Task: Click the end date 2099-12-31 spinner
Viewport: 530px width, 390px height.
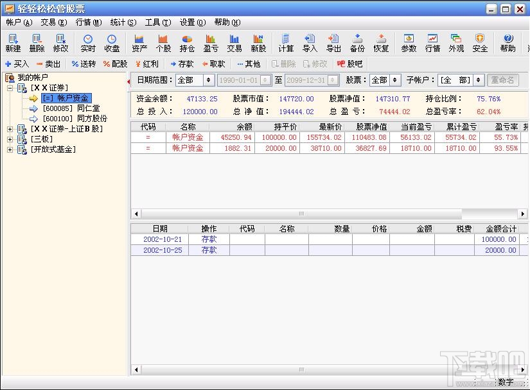Action: tap(333, 80)
